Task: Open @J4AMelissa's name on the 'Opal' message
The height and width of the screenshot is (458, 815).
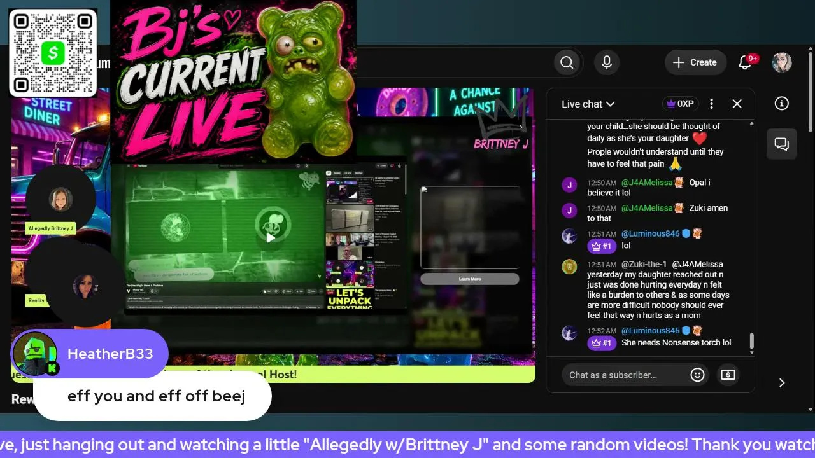Action: (647, 183)
